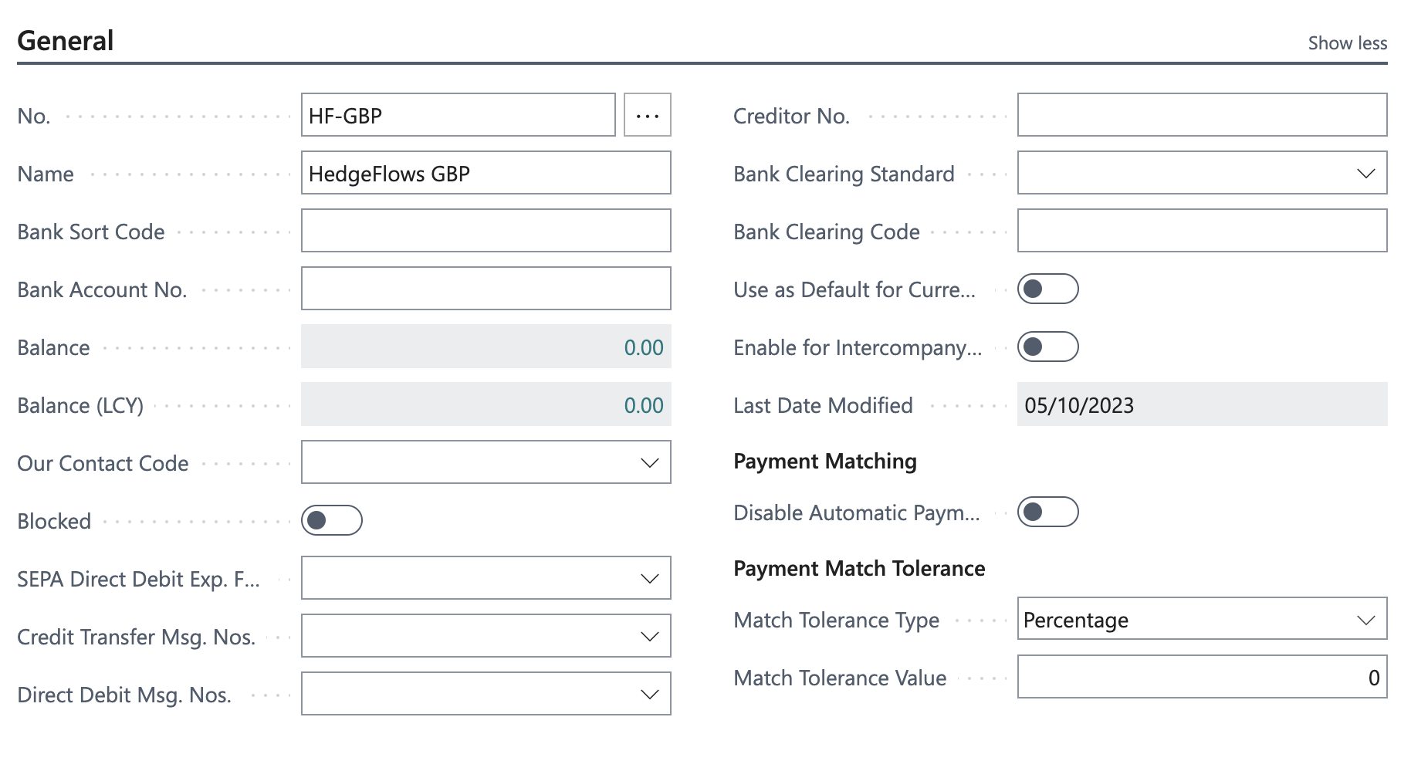Toggle the Blocked switch
The image size is (1411, 761).
tap(331, 520)
